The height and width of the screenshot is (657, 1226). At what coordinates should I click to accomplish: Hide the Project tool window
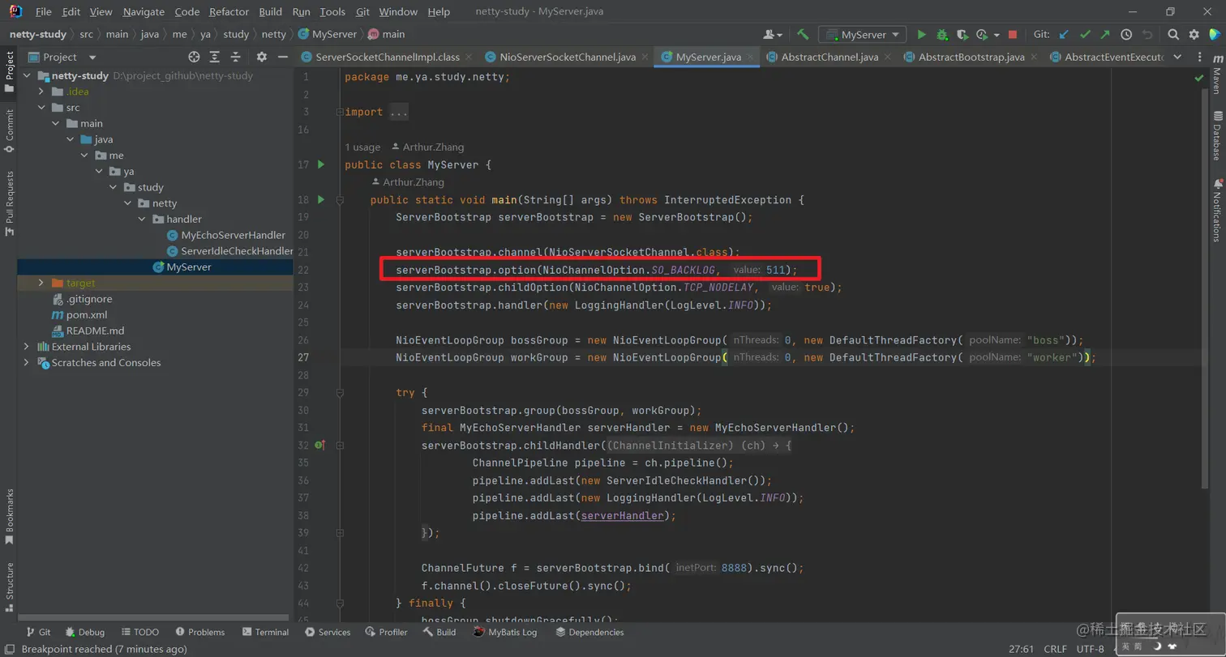click(x=282, y=57)
